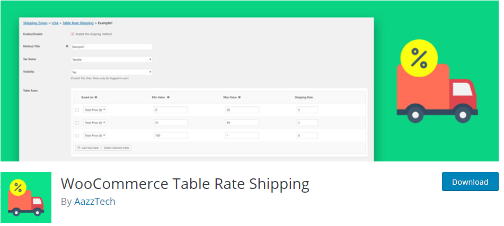Expand the Visibility dropdown
Image resolution: width=504 pixels, height=226 pixels.
click(111, 72)
